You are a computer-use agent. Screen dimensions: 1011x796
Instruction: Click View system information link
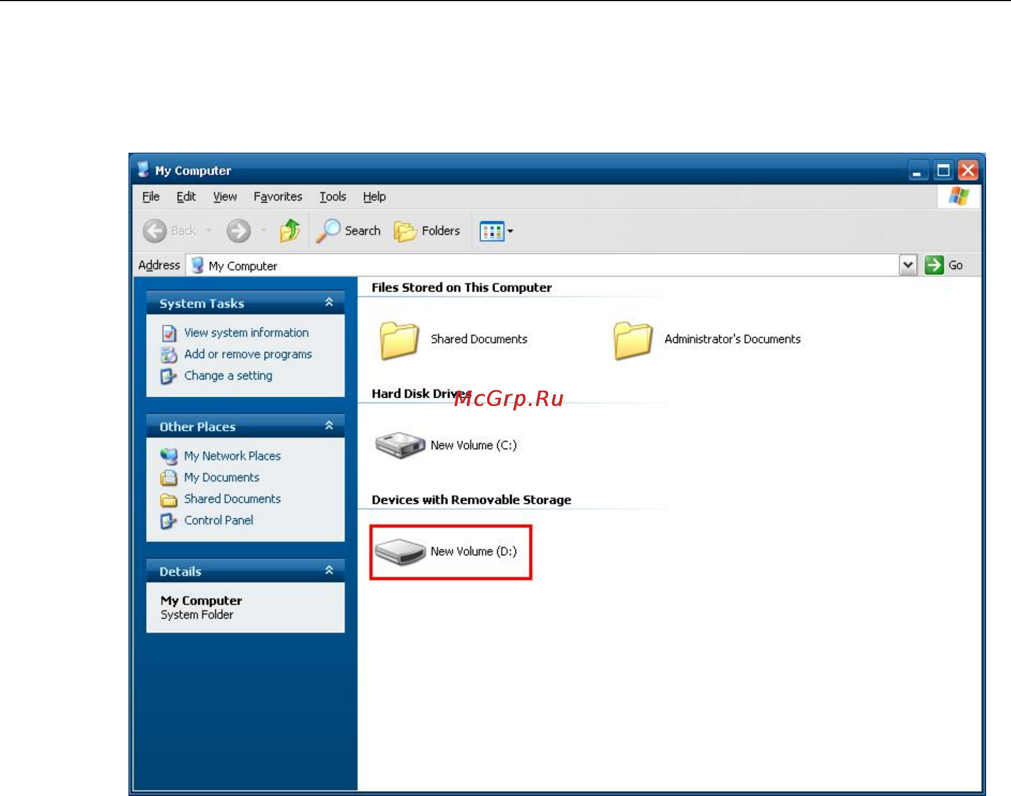coord(246,332)
